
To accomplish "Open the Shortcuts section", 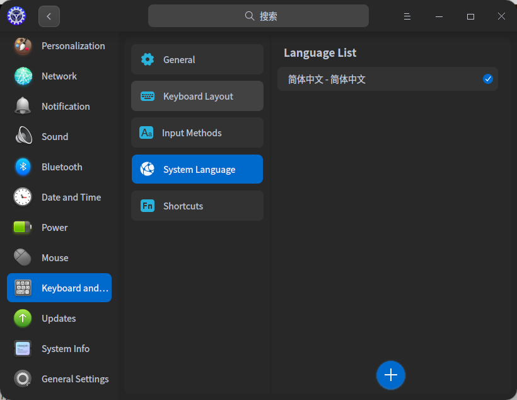I will click(197, 206).
